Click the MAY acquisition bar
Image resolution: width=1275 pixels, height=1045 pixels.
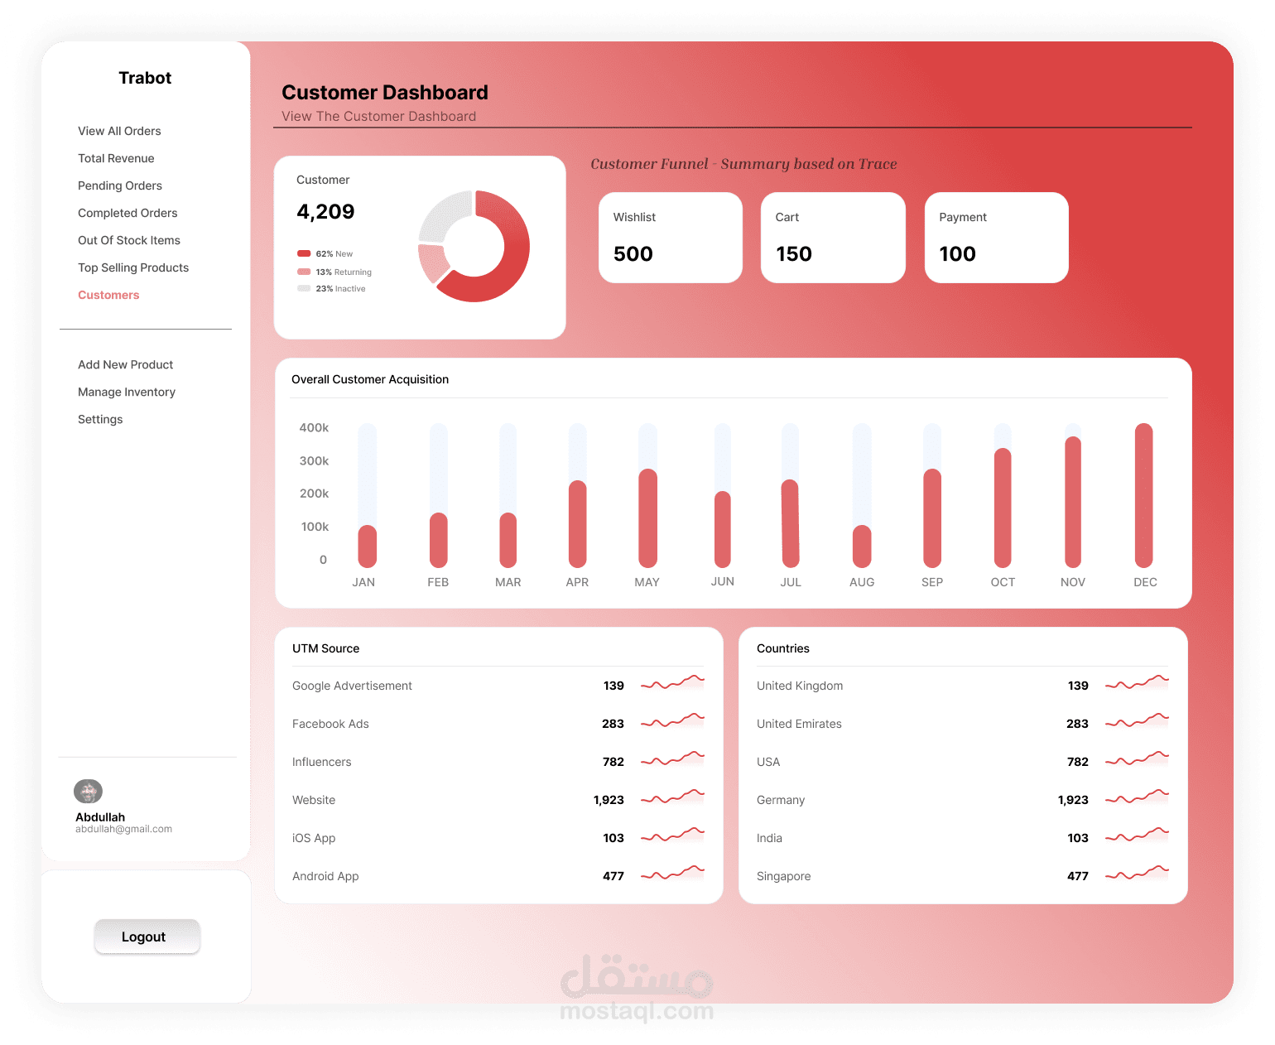(648, 518)
